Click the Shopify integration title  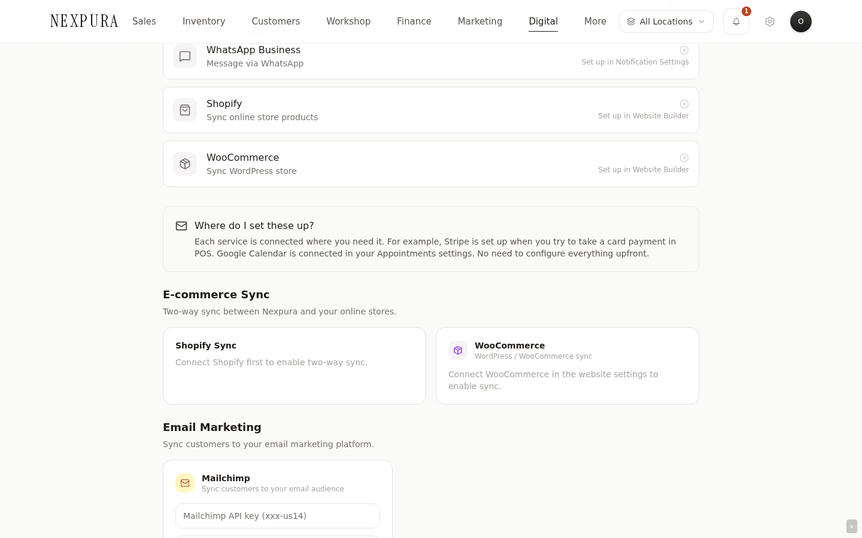point(224,104)
